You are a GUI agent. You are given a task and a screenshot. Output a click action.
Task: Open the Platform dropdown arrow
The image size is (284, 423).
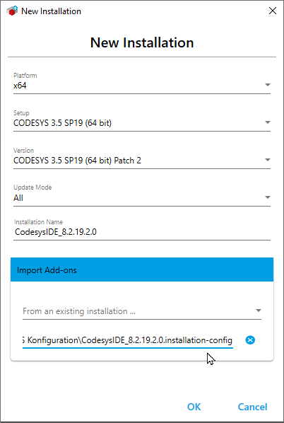tap(267, 85)
